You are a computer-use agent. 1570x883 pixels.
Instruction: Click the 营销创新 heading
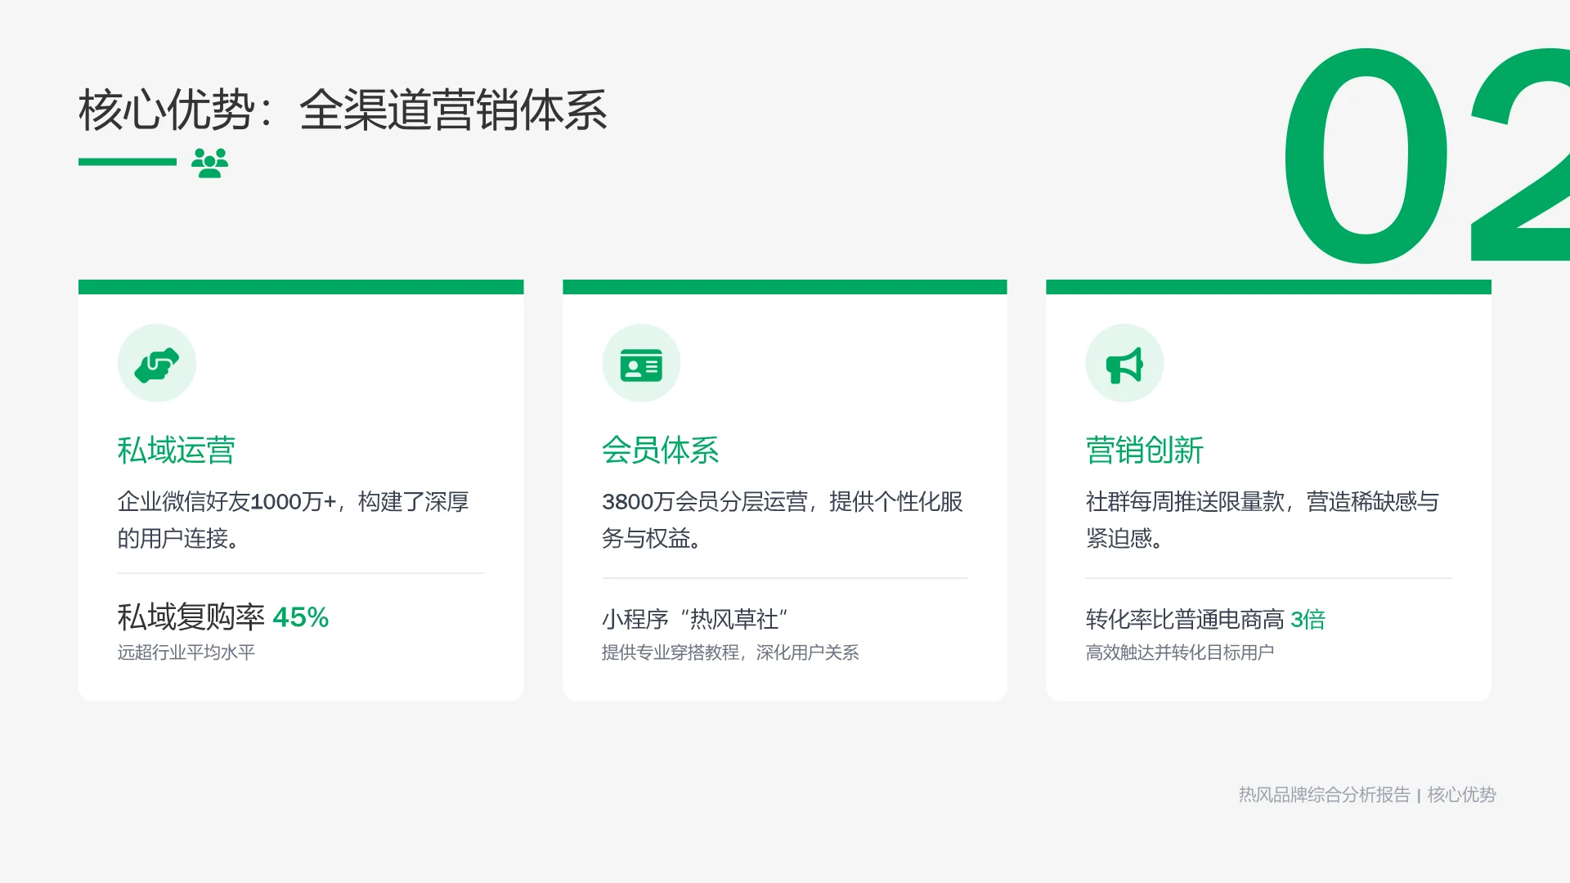pyautogui.click(x=1145, y=450)
